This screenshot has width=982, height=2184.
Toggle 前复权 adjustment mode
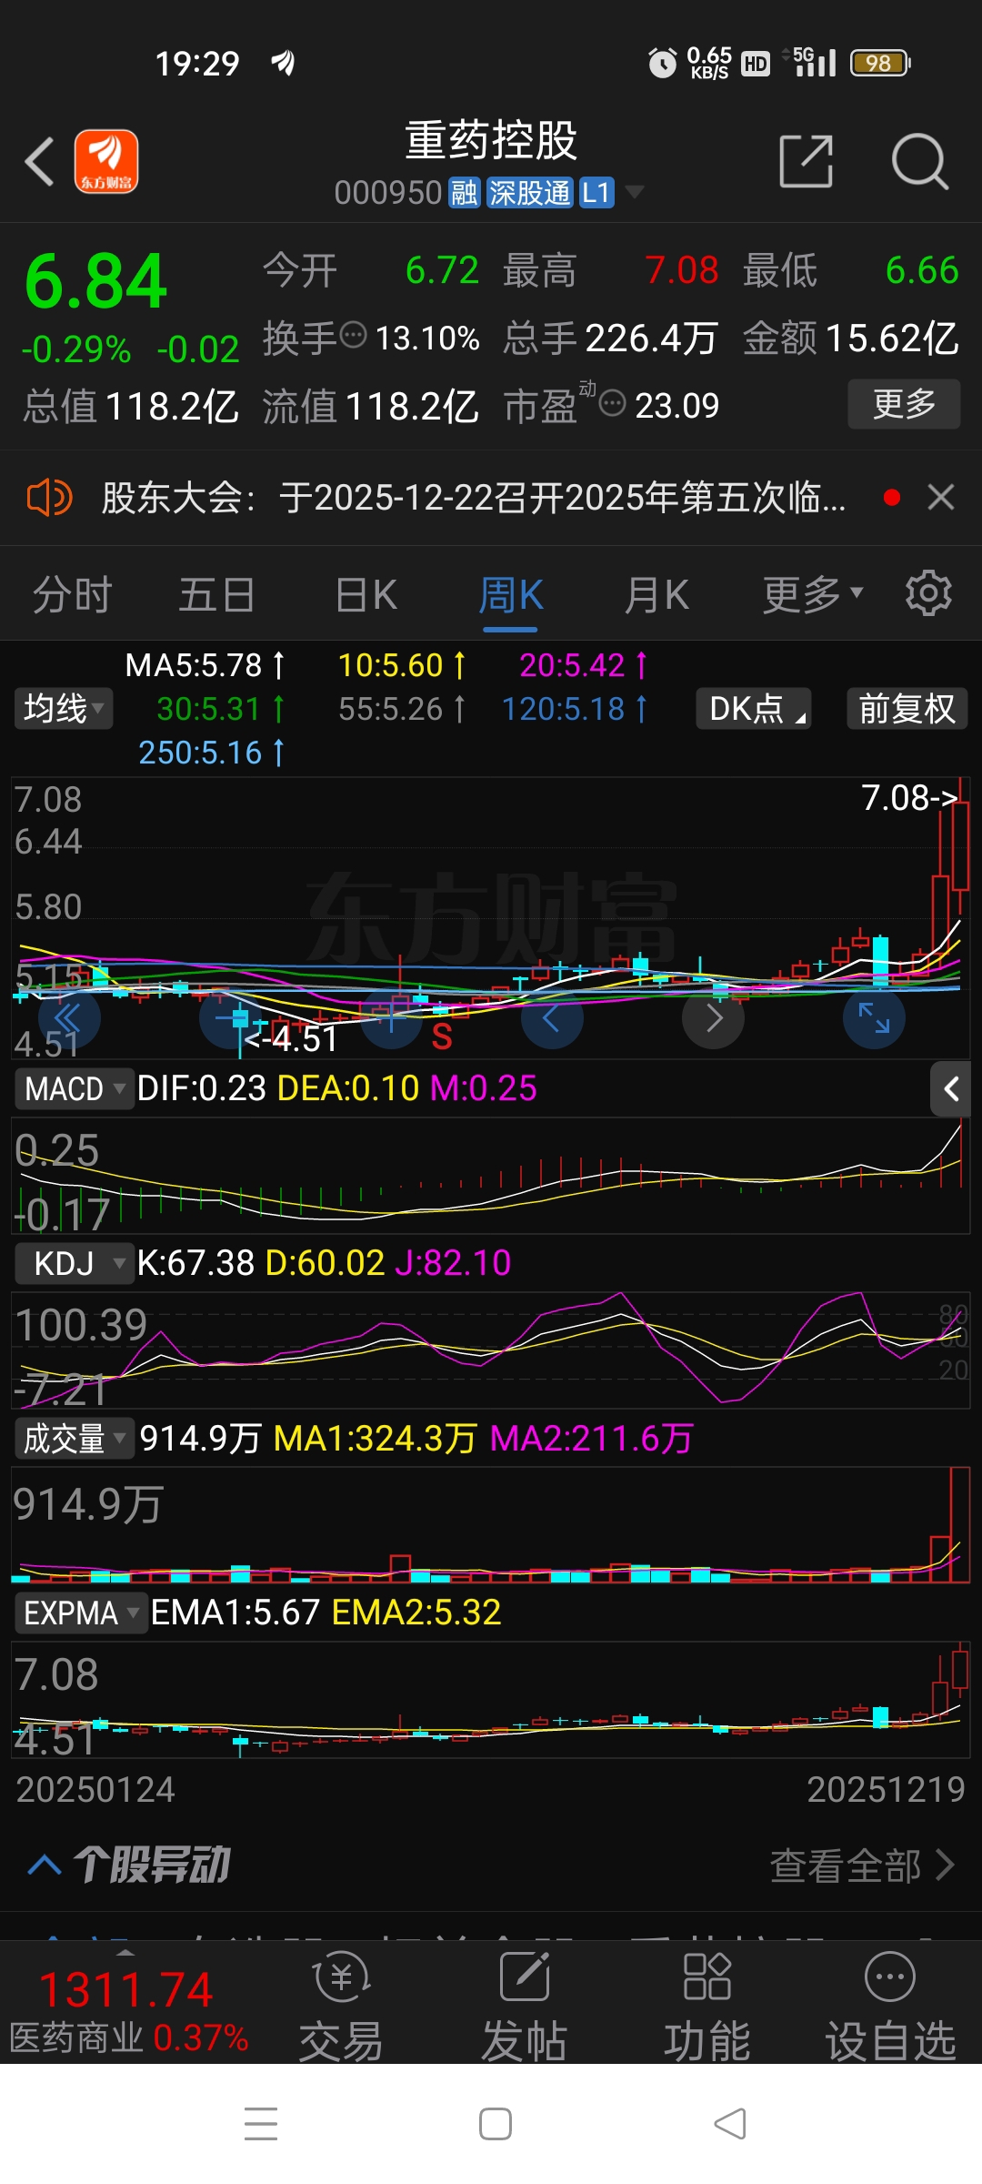coord(907,708)
